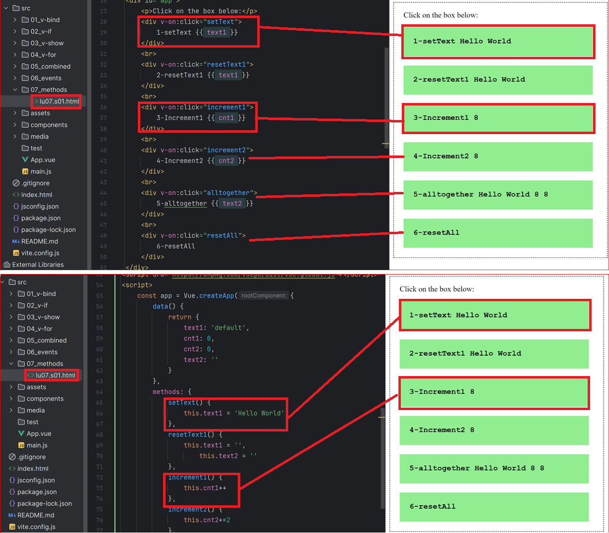
Task: Click the '3-Increment1 8' box in the upper preview
Action: pyautogui.click(x=498, y=118)
